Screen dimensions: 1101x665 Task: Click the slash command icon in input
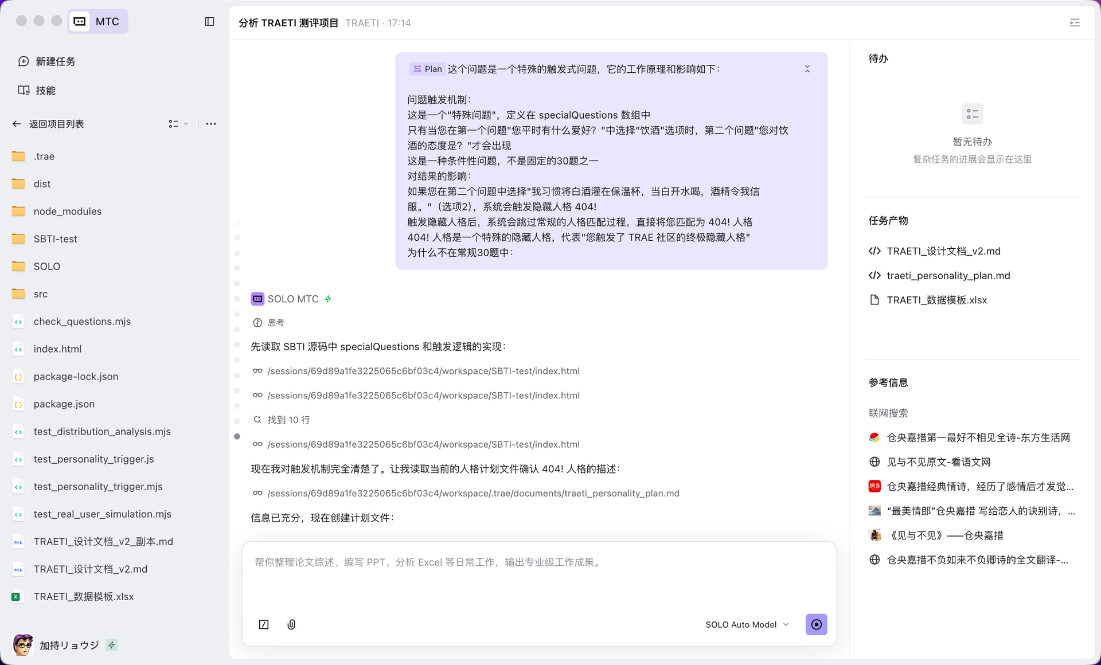264,624
